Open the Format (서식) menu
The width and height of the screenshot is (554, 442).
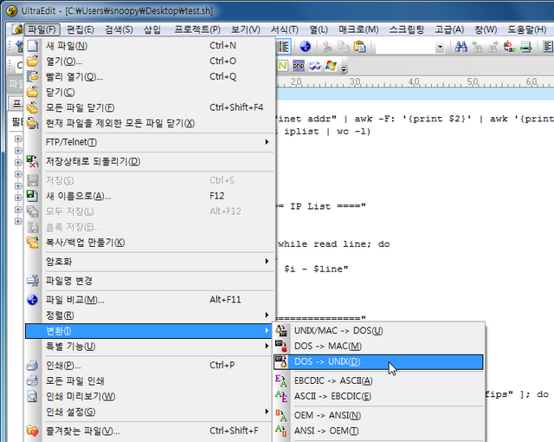pyautogui.click(x=285, y=29)
